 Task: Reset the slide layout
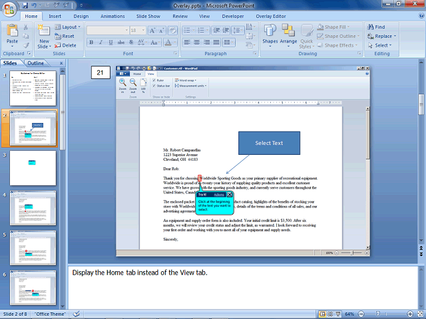(65, 36)
